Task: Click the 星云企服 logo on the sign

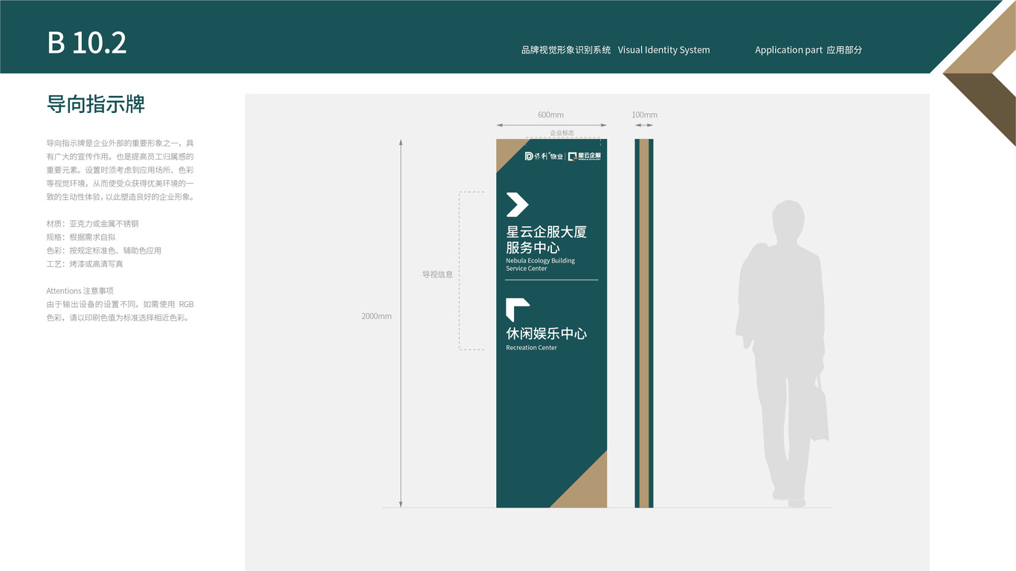Action: (x=585, y=156)
